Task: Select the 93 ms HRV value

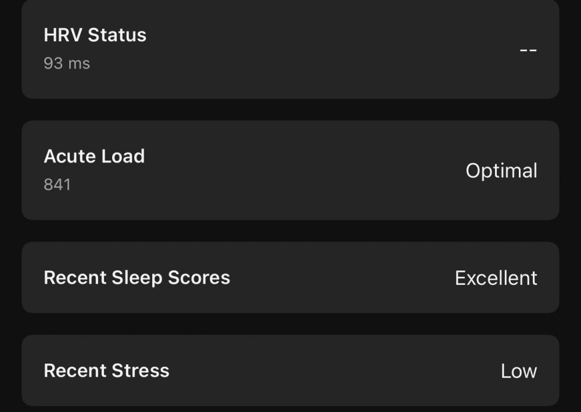Action: 67,63
